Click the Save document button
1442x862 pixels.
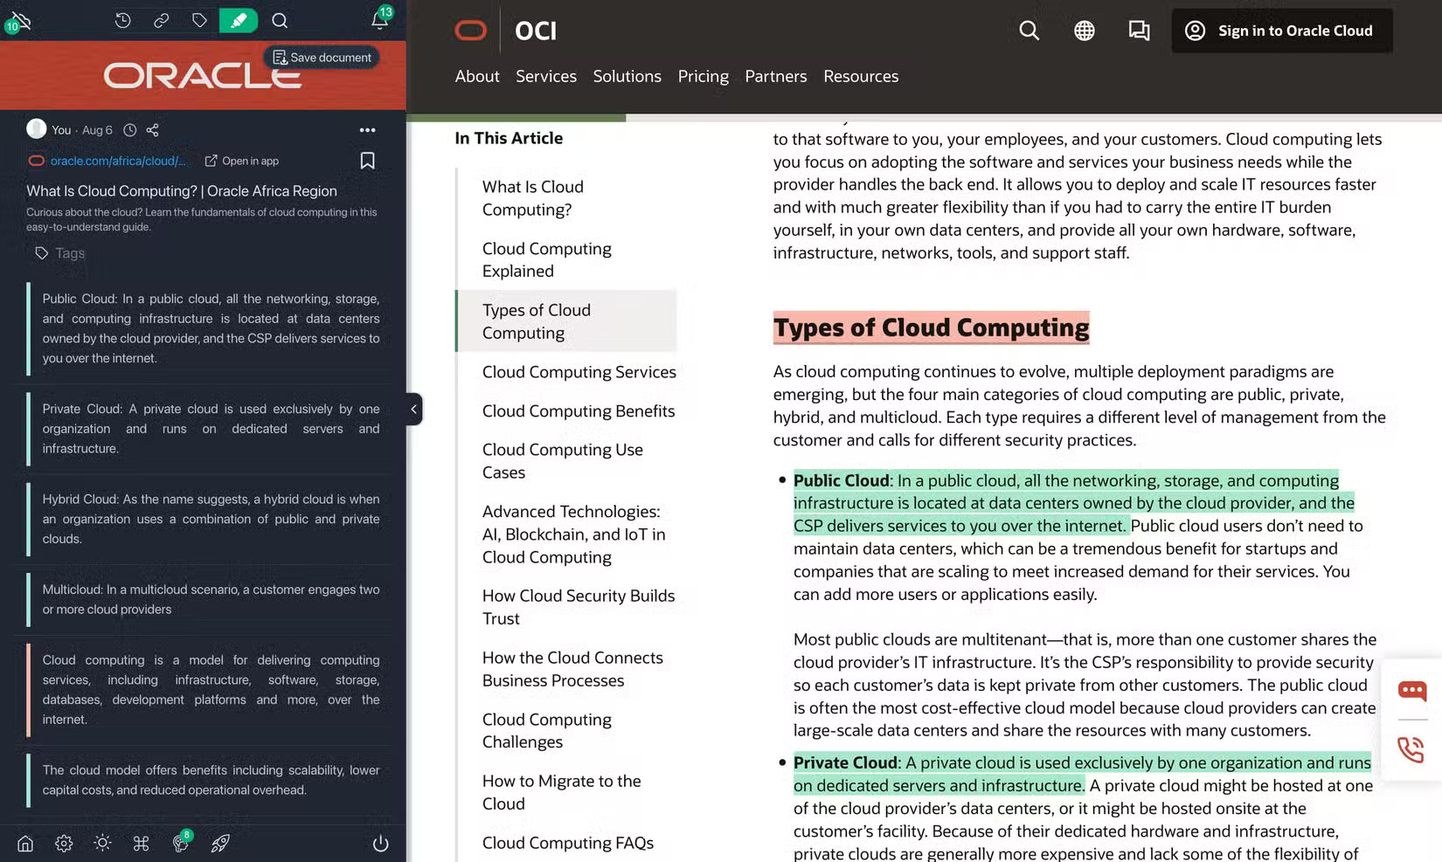point(321,57)
